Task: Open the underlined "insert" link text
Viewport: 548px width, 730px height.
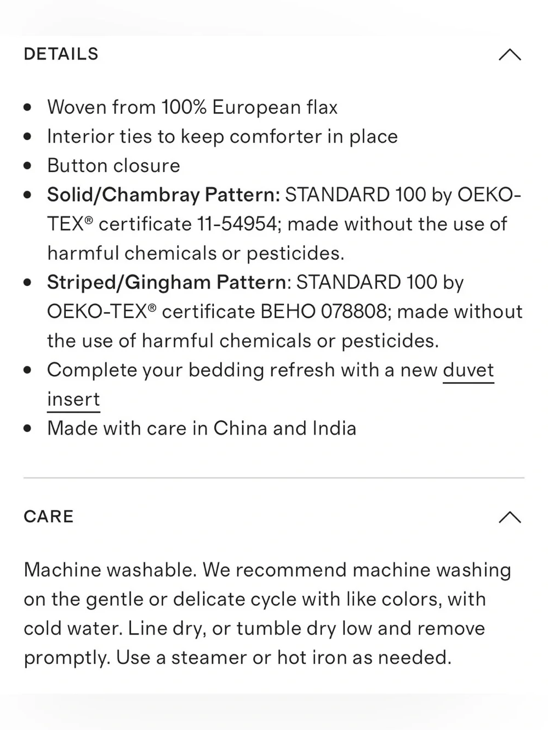Action: pos(73,400)
